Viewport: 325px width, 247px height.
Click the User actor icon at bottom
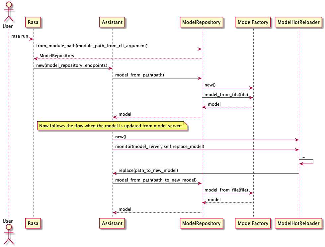(9, 234)
